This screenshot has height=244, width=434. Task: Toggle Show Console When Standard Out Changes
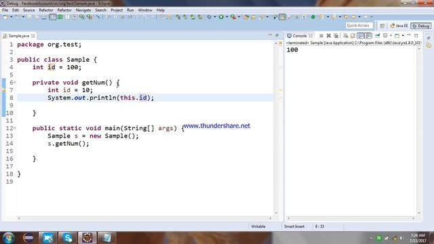pos(360,36)
